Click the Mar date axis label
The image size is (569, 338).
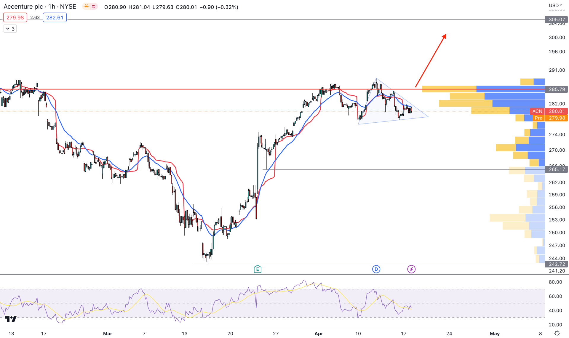108,334
